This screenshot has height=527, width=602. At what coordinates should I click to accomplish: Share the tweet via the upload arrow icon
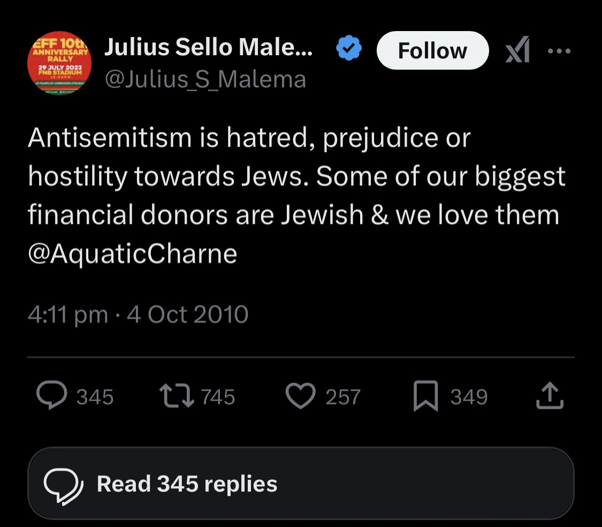pos(551,397)
